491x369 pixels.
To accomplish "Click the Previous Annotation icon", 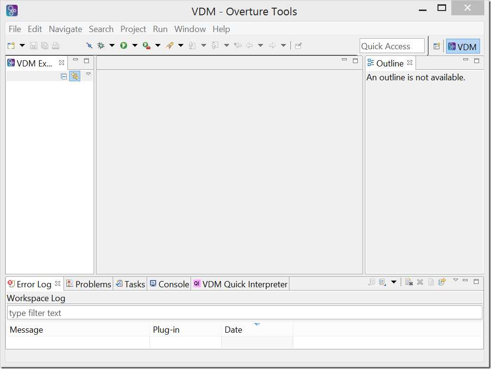I will click(215, 46).
